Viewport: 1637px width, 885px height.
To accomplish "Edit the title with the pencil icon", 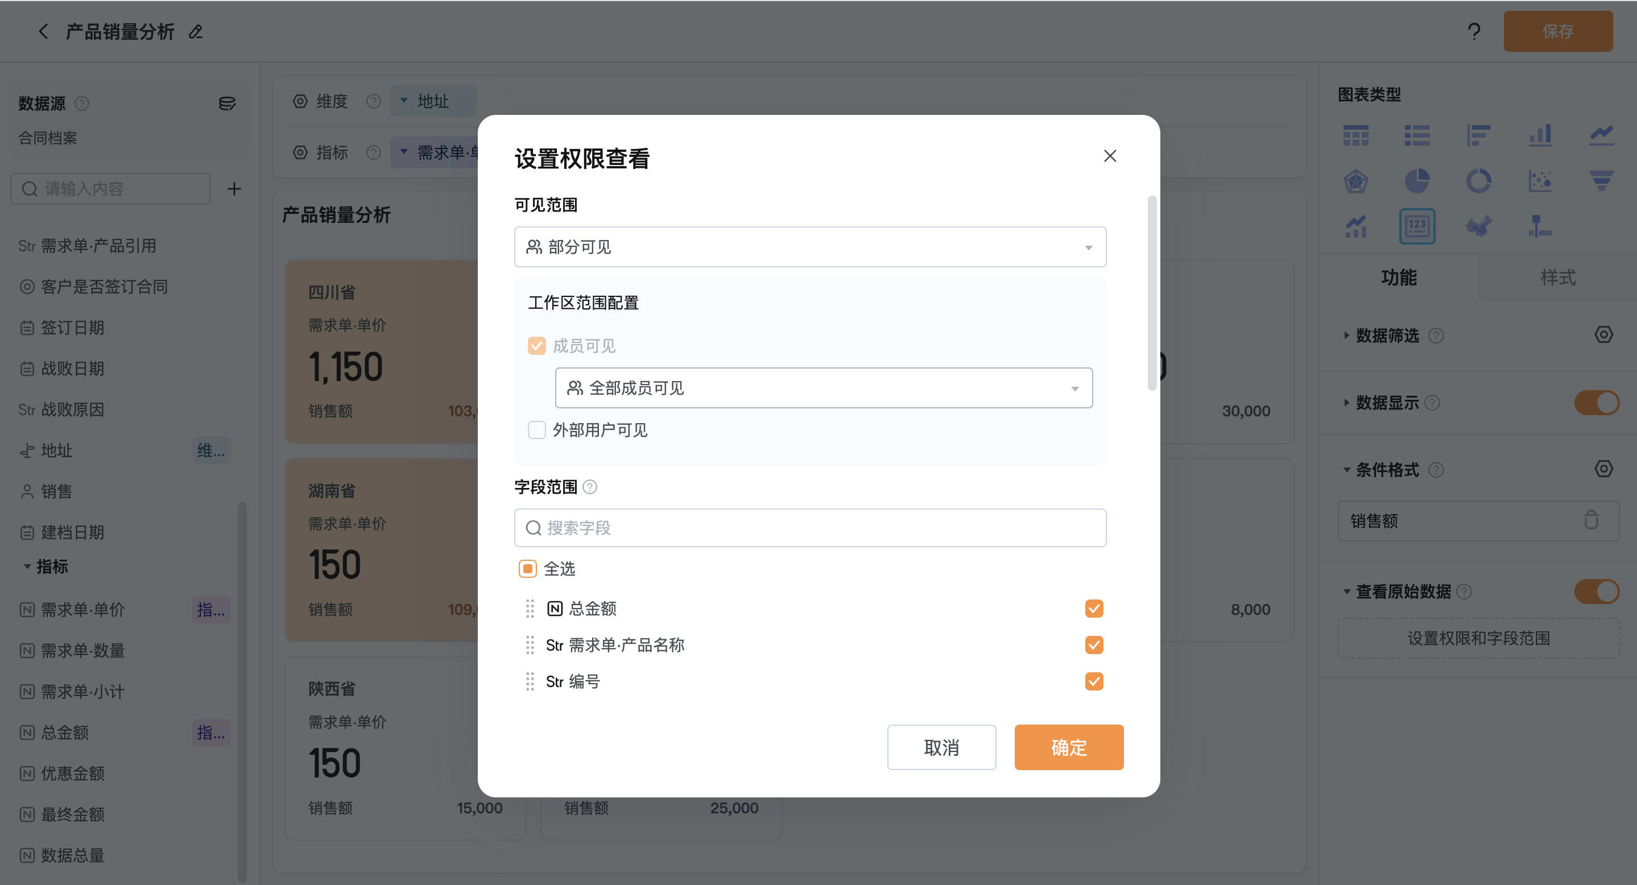I will click(x=196, y=31).
